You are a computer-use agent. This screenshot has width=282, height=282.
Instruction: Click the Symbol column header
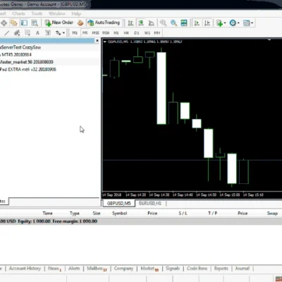pos(120,214)
